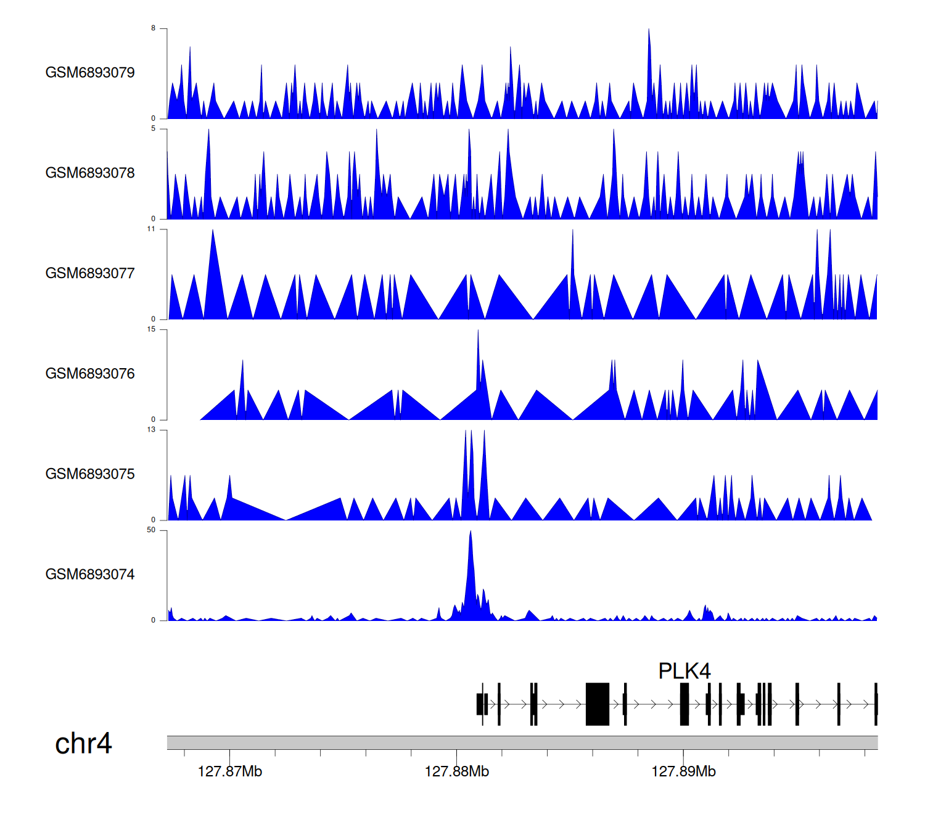Click the GSM6893077 track name

pyautogui.click(x=90, y=274)
